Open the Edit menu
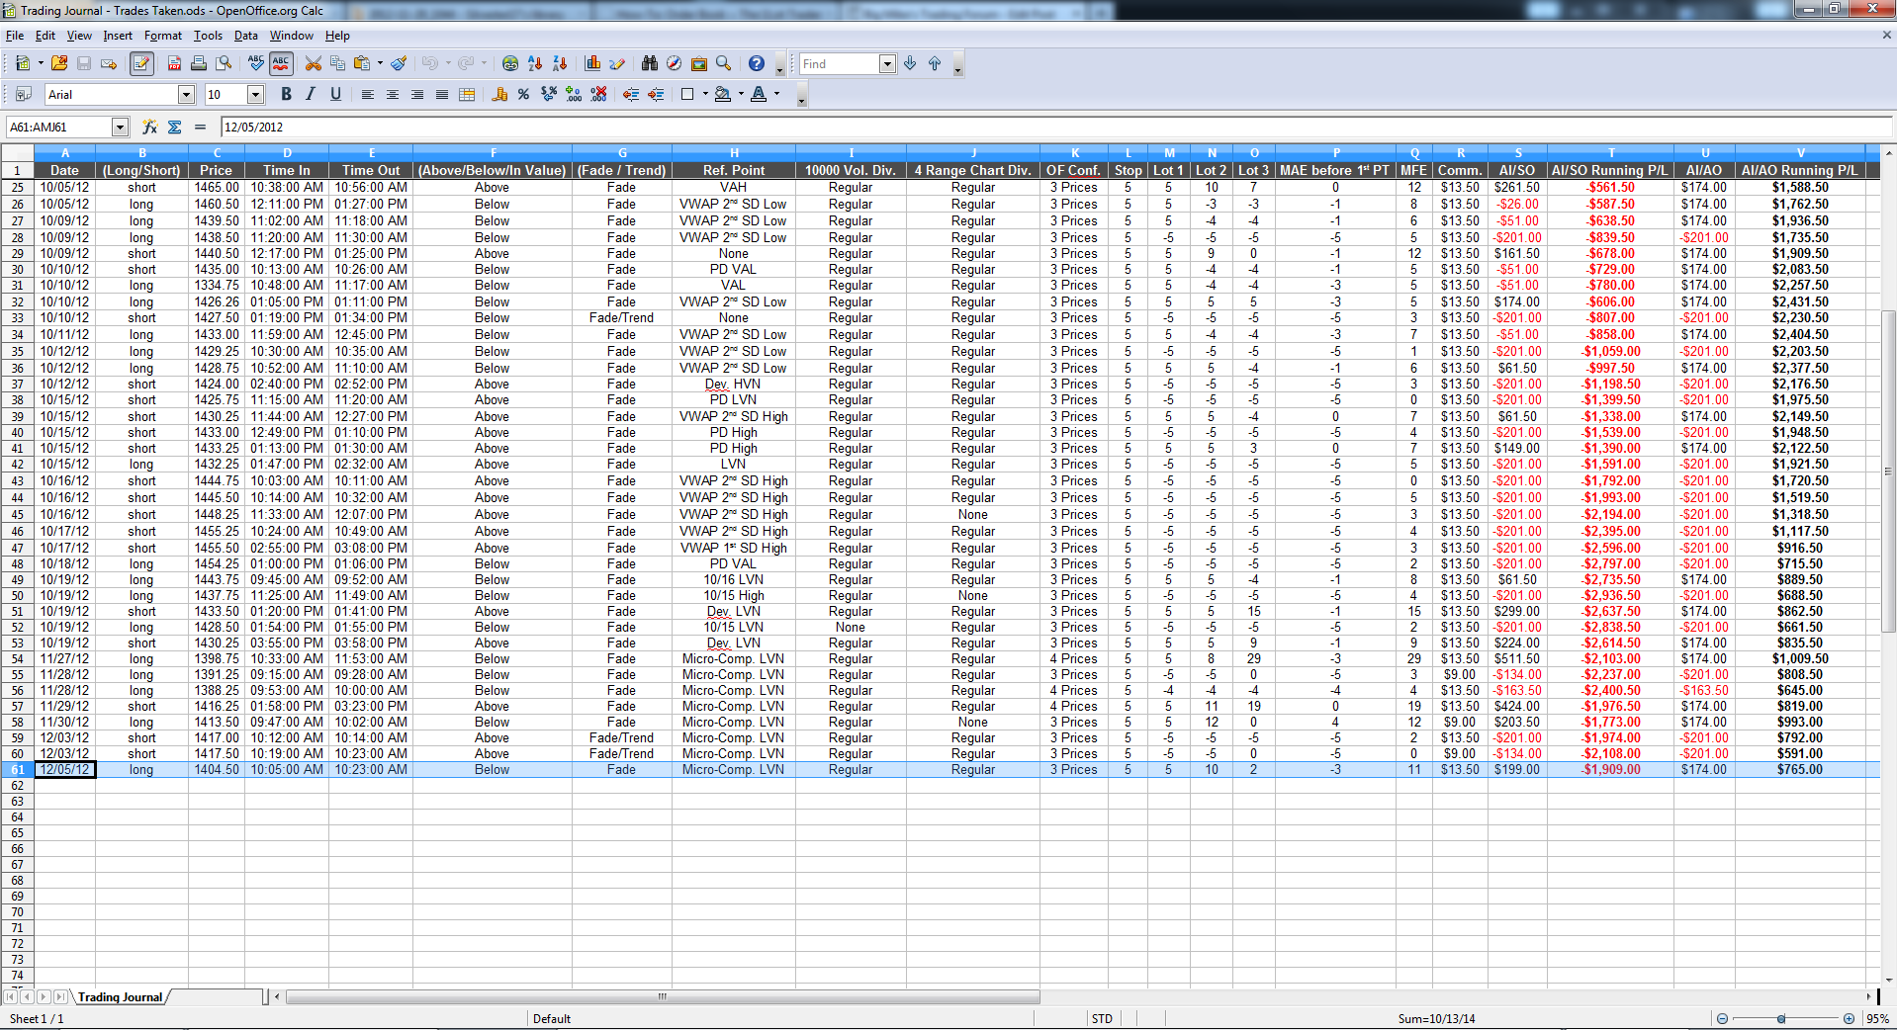The height and width of the screenshot is (1030, 1897). [45, 36]
